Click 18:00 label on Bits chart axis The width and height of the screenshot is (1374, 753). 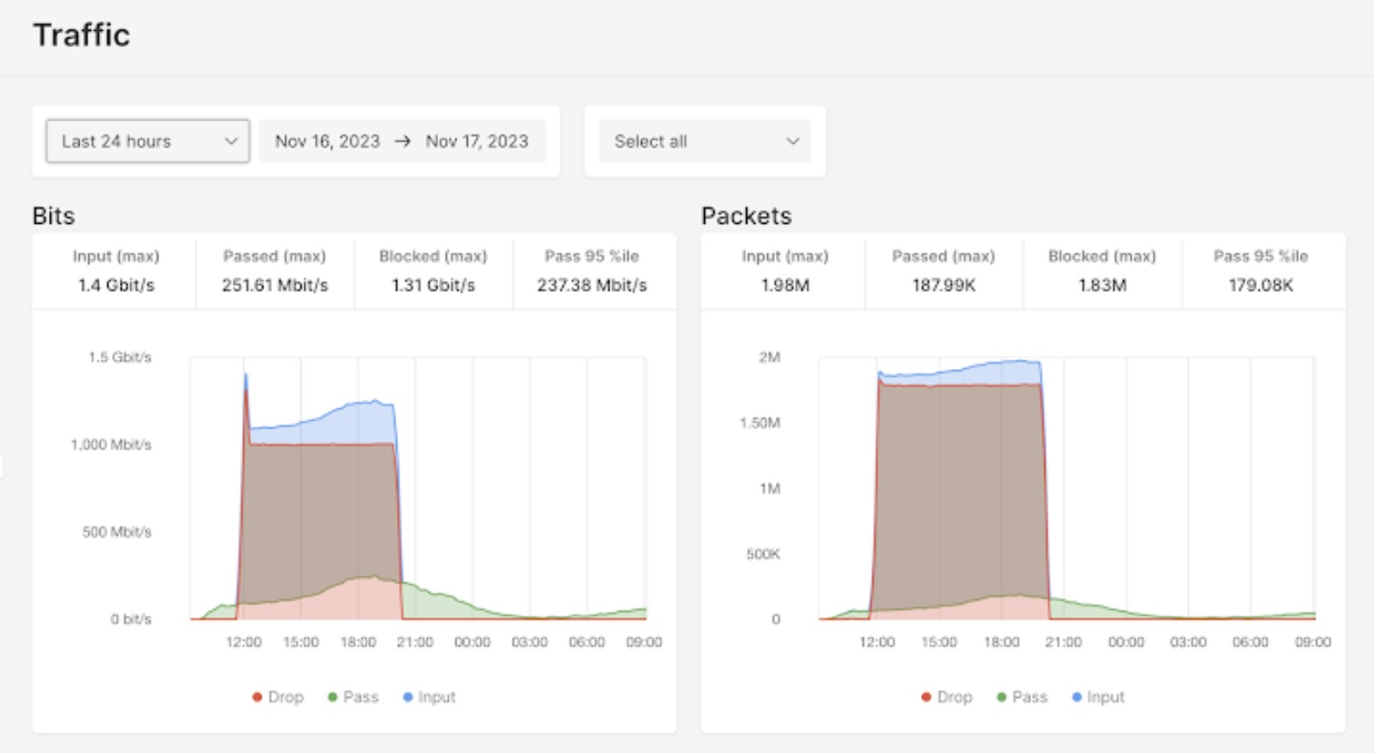pyautogui.click(x=358, y=642)
